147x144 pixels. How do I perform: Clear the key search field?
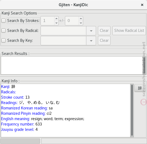click(x=104, y=40)
